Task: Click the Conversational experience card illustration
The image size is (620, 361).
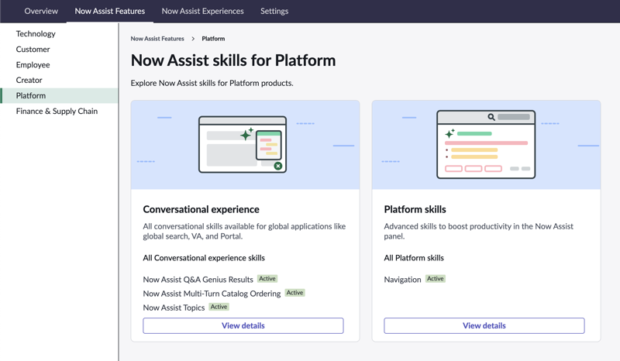Action: click(245, 145)
